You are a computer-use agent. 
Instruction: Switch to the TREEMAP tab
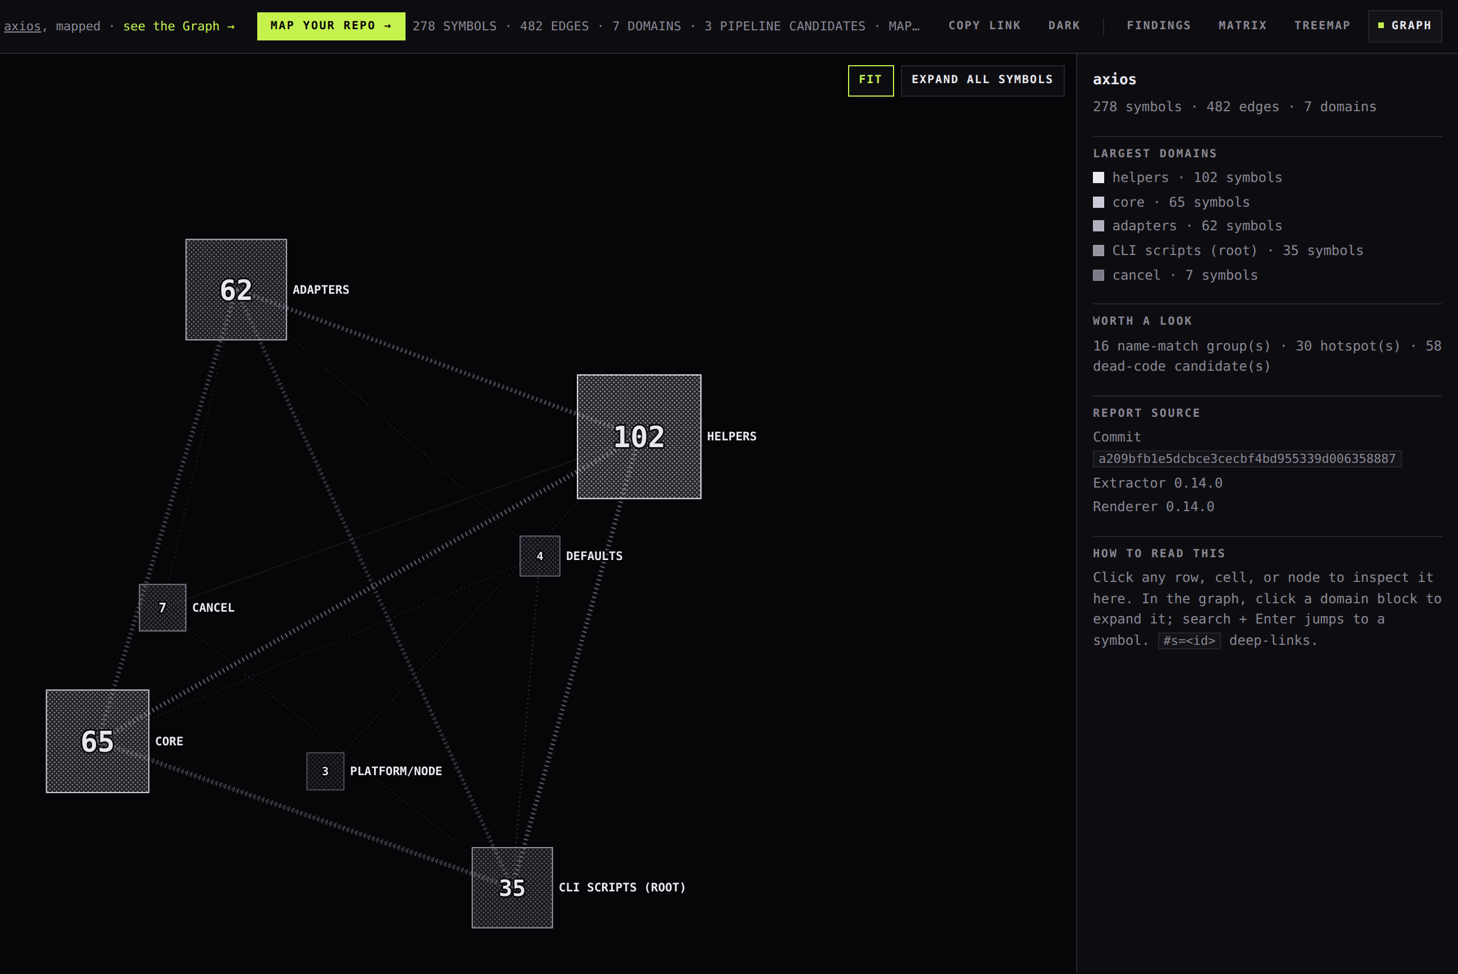[1322, 25]
